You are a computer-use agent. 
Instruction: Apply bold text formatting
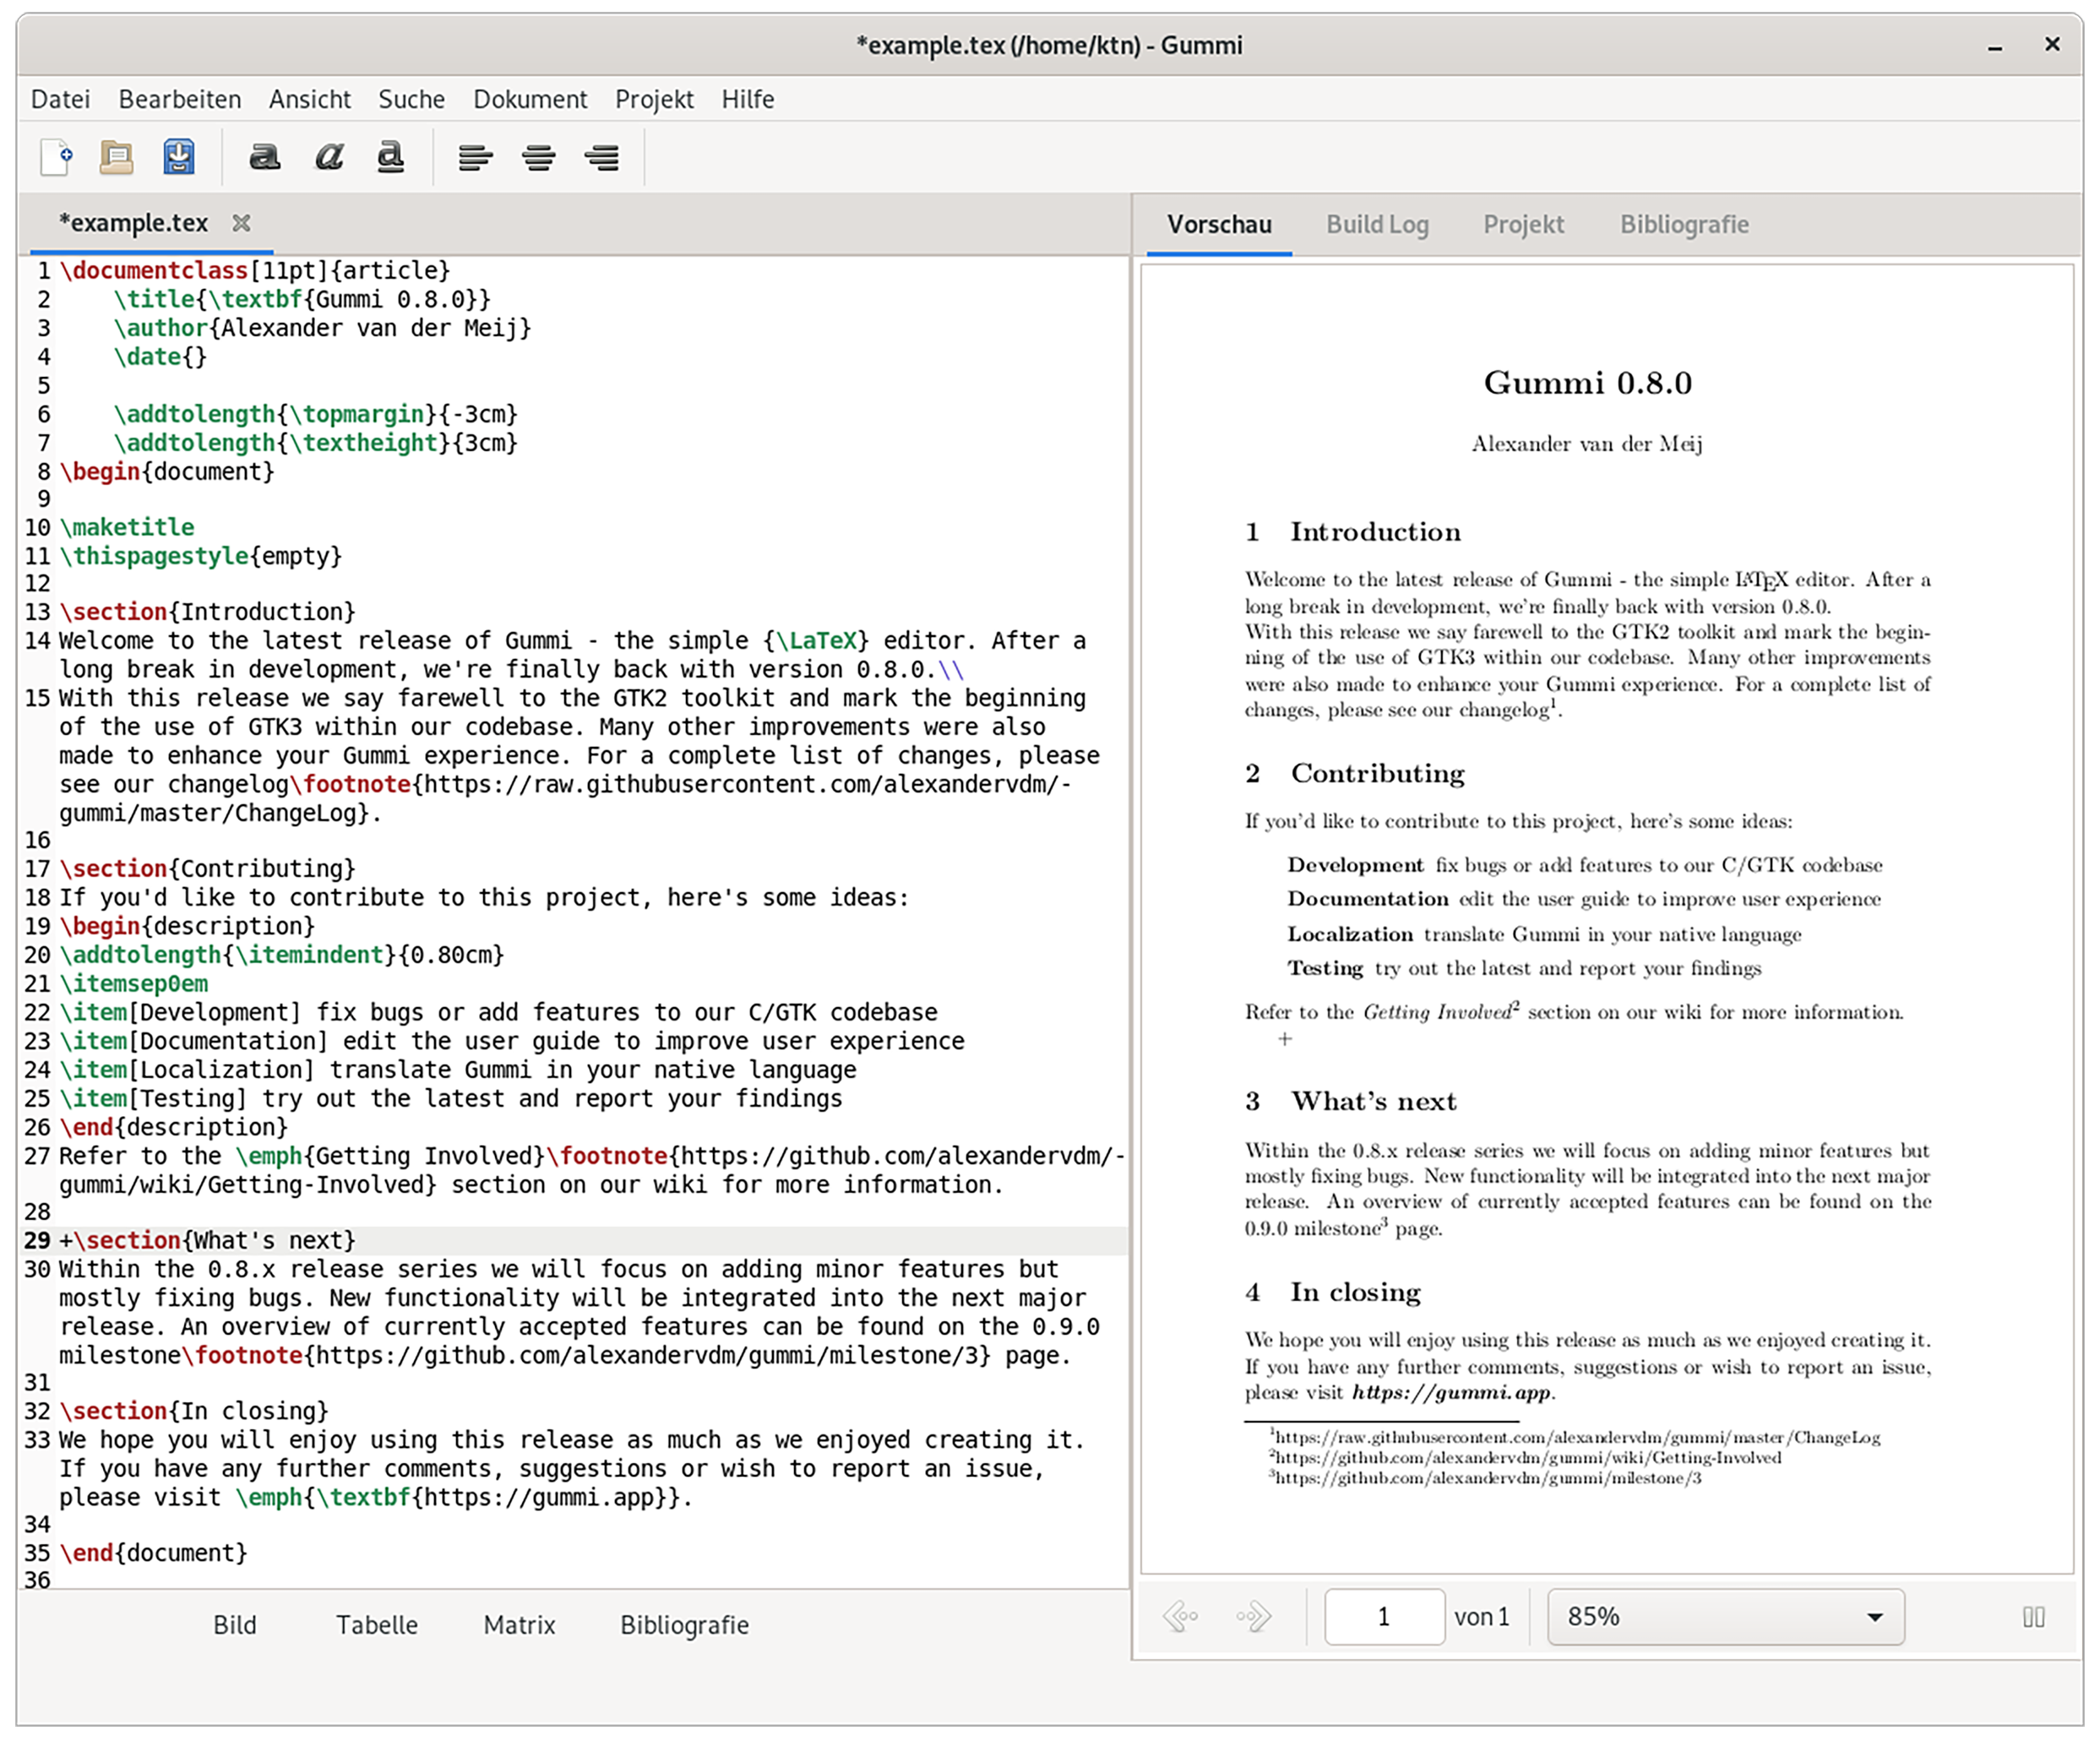265,157
